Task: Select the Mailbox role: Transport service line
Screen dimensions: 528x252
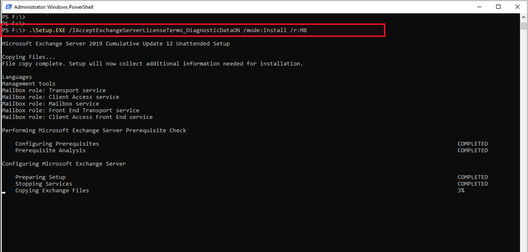Action: coord(54,90)
